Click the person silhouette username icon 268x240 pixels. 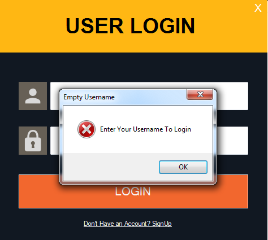[x=33, y=96]
